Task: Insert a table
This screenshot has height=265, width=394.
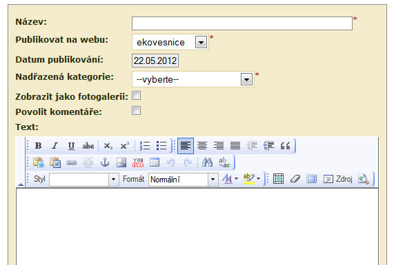Action: pos(155,162)
